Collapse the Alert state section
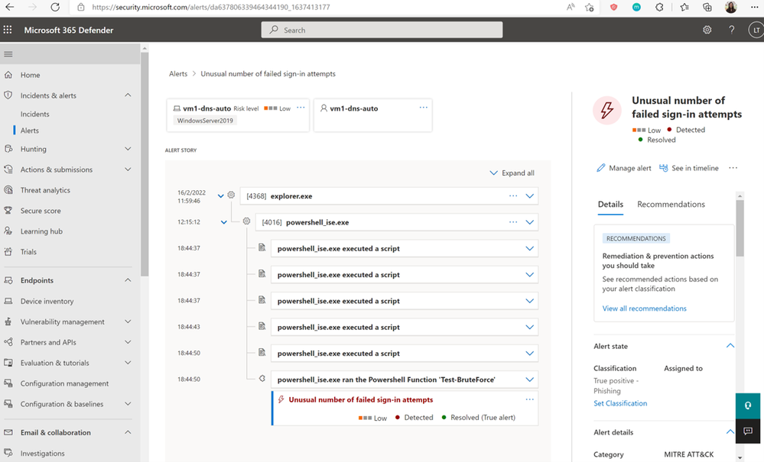This screenshot has width=764, height=462. pyautogui.click(x=730, y=346)
